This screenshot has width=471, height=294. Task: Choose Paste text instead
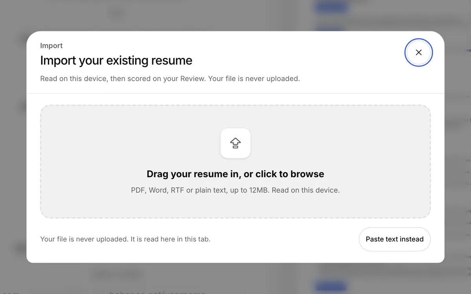(x=394, y=239)
